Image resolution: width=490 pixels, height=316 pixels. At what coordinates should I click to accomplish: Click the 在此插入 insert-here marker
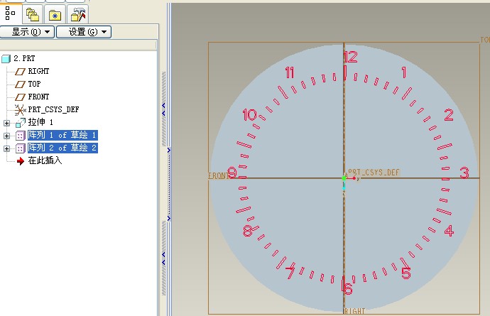tap(45, 160)
